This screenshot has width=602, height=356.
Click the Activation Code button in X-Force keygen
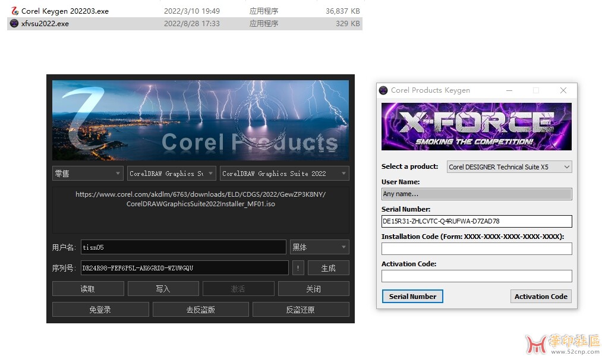point(541,297)
